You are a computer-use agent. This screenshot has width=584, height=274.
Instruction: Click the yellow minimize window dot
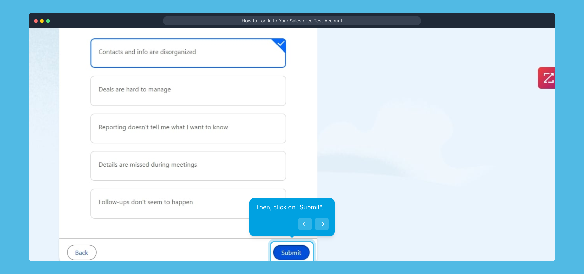42,21
